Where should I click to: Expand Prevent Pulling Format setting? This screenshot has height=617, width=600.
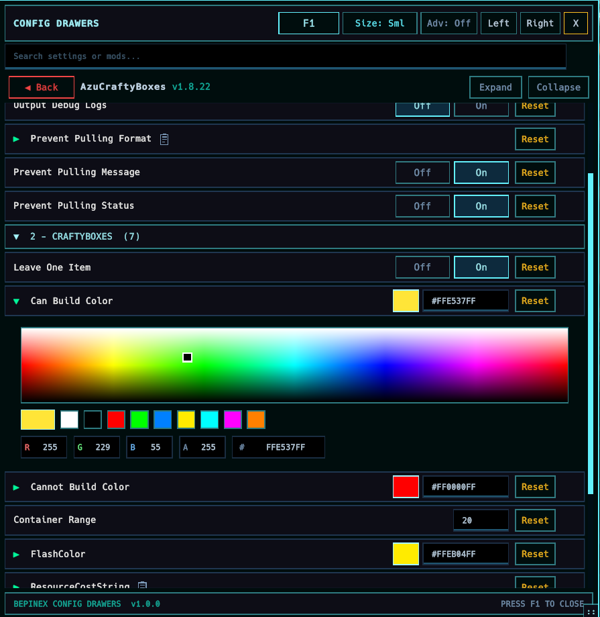coord(16,139)
